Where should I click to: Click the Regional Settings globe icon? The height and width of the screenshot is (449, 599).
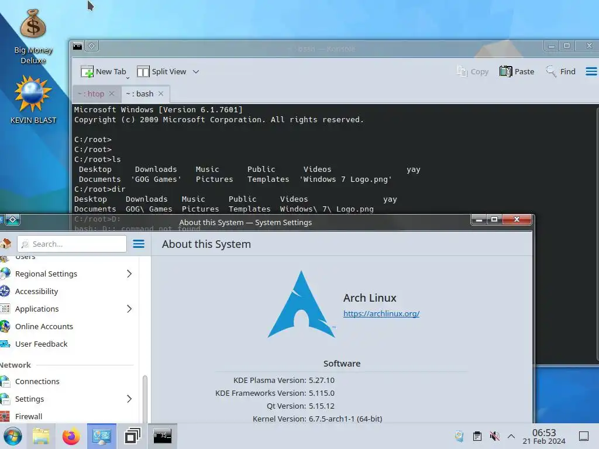click(5, 274)
